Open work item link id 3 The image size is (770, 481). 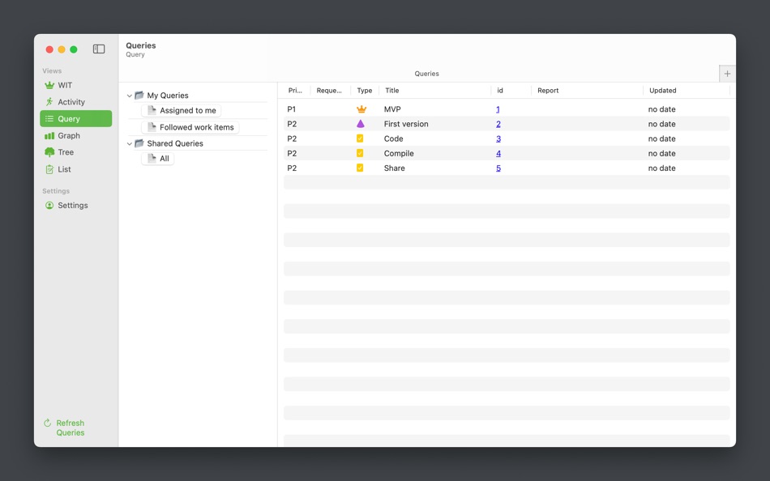tap(498, 139)
